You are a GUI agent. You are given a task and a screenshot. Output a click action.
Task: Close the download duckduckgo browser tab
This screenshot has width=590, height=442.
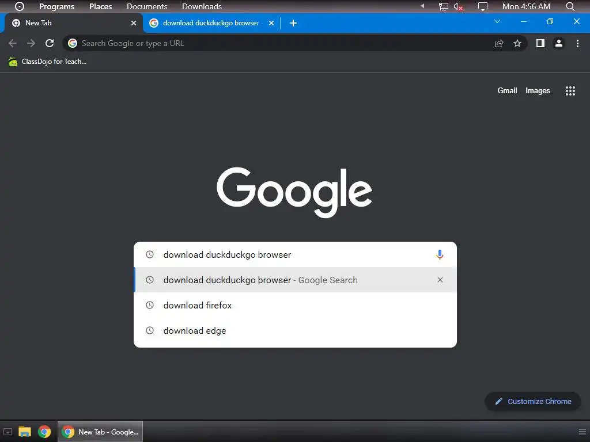[x=271, y=23]
